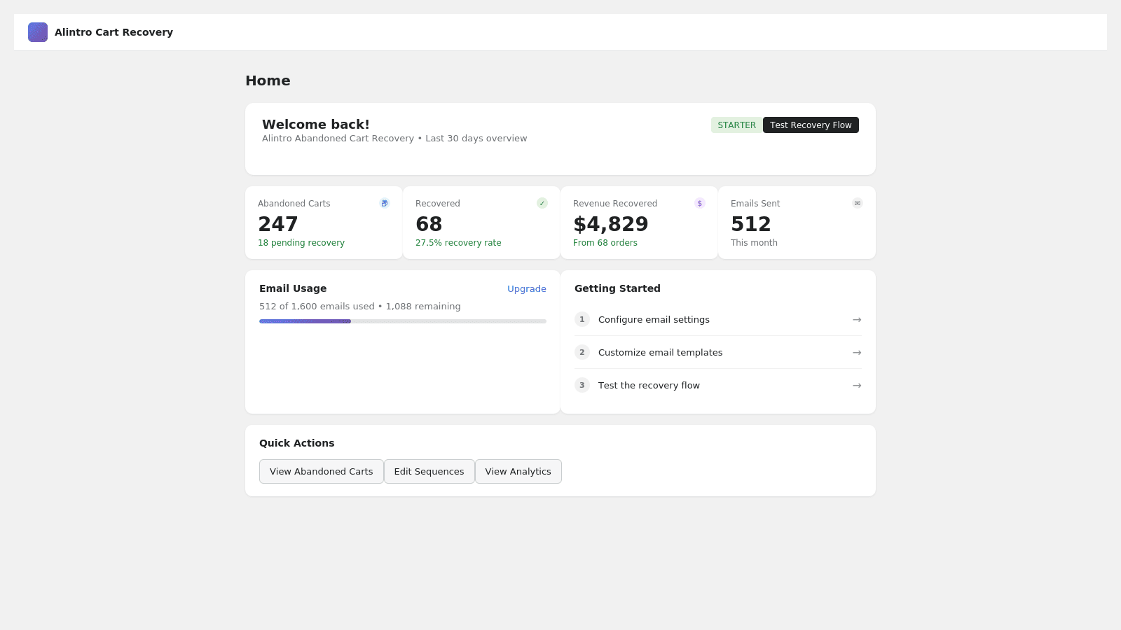
Task: Click the email usage progress bar
Action: point(402,321)
